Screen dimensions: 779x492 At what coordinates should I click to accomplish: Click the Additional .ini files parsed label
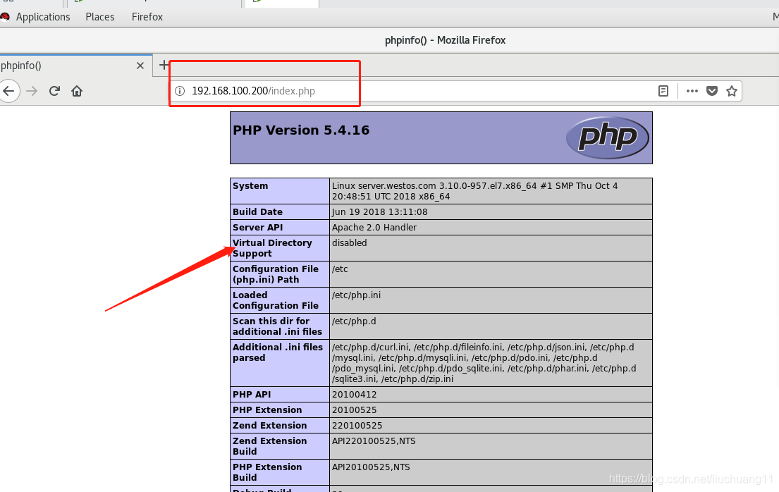coord(278,352)
